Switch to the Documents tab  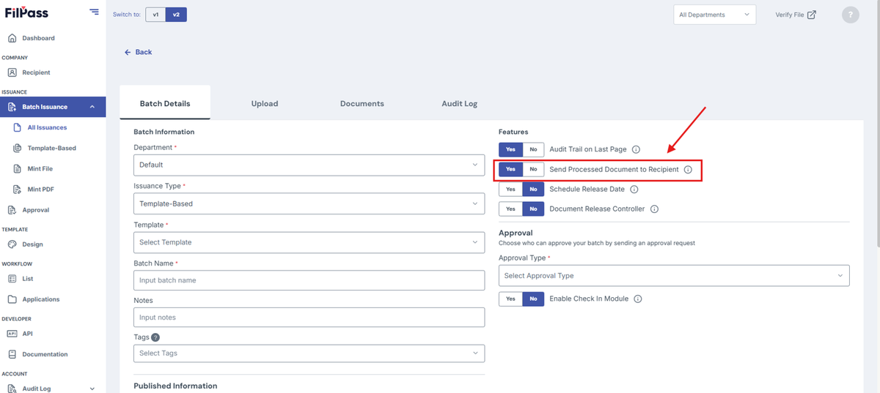362,104
